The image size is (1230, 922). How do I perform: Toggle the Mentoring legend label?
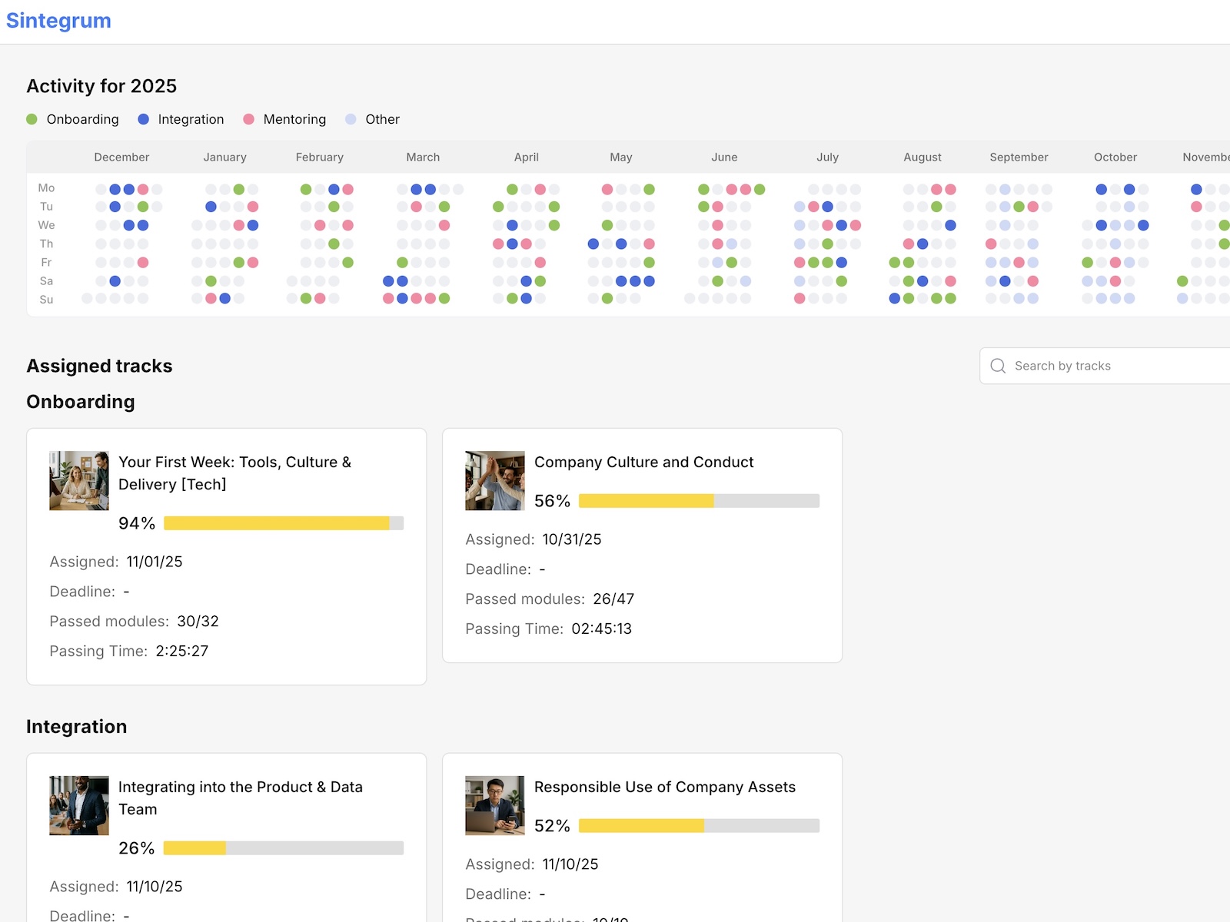294,119
